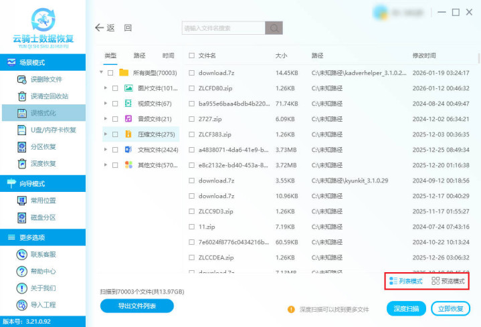Check the box for ZLCF383.zip
Viewport: 481px width, 327px height.
(x=192, y=134)
